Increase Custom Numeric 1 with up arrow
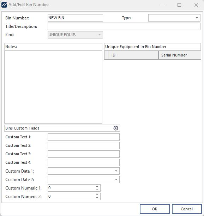Screen dimensions: 204x216 (x=97, y=186)
